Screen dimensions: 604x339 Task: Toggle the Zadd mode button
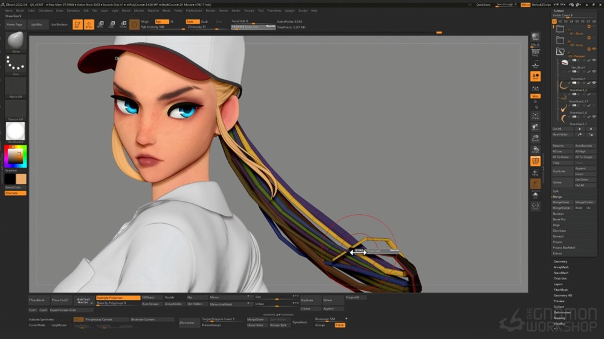pyautogui.click(x=192, y=22)
